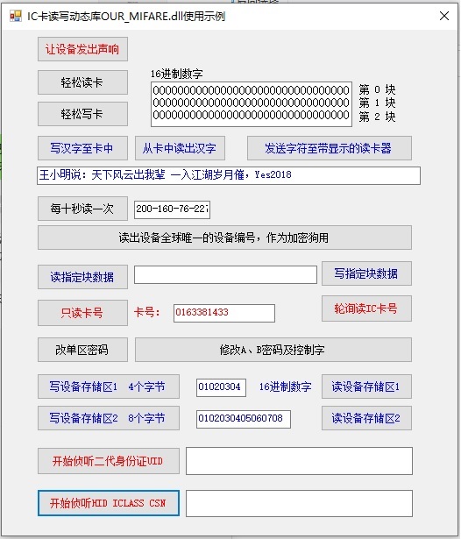The height and width of the screenshot is (539, 461).
Task: Click the 开始侦听HID ICLASS CSN button
Action: pyautogui.click(x=109, y=503)
